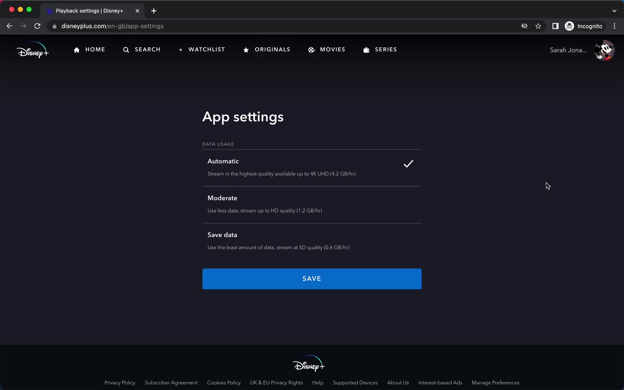This screenshot has width=624, height=390.
Task: Open the Movies section
Action: tap(327, 50)
